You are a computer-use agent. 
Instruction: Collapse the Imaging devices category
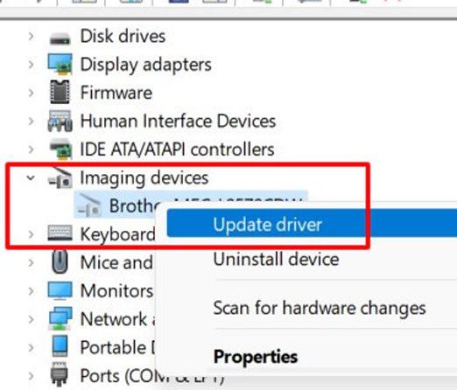pos(31,178)
